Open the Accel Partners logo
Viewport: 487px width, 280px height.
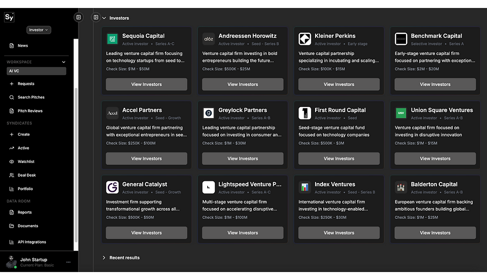(112, 113)
